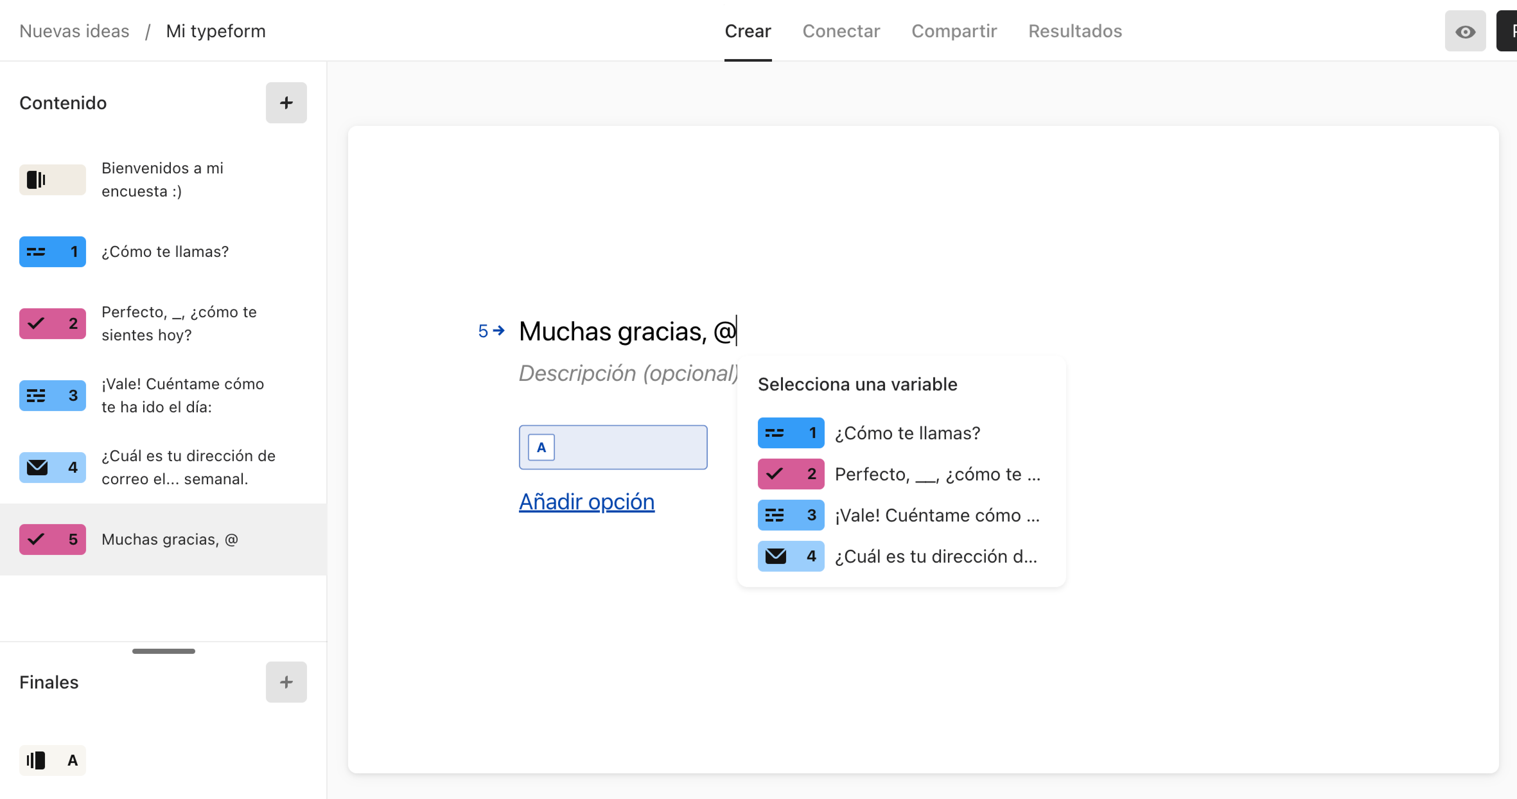Click the Finales section heading

click(x=49, y=682)
